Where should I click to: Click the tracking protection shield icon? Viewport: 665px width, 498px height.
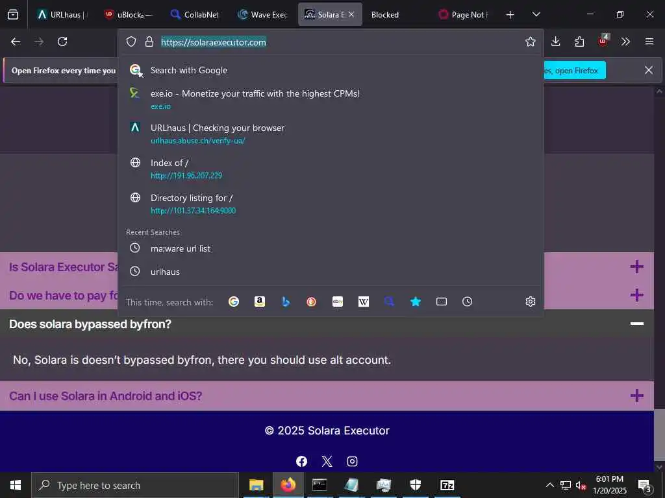point(131,41)
